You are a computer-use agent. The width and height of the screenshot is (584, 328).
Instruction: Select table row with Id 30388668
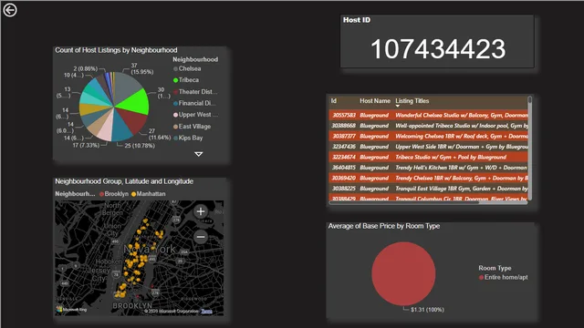428,126
